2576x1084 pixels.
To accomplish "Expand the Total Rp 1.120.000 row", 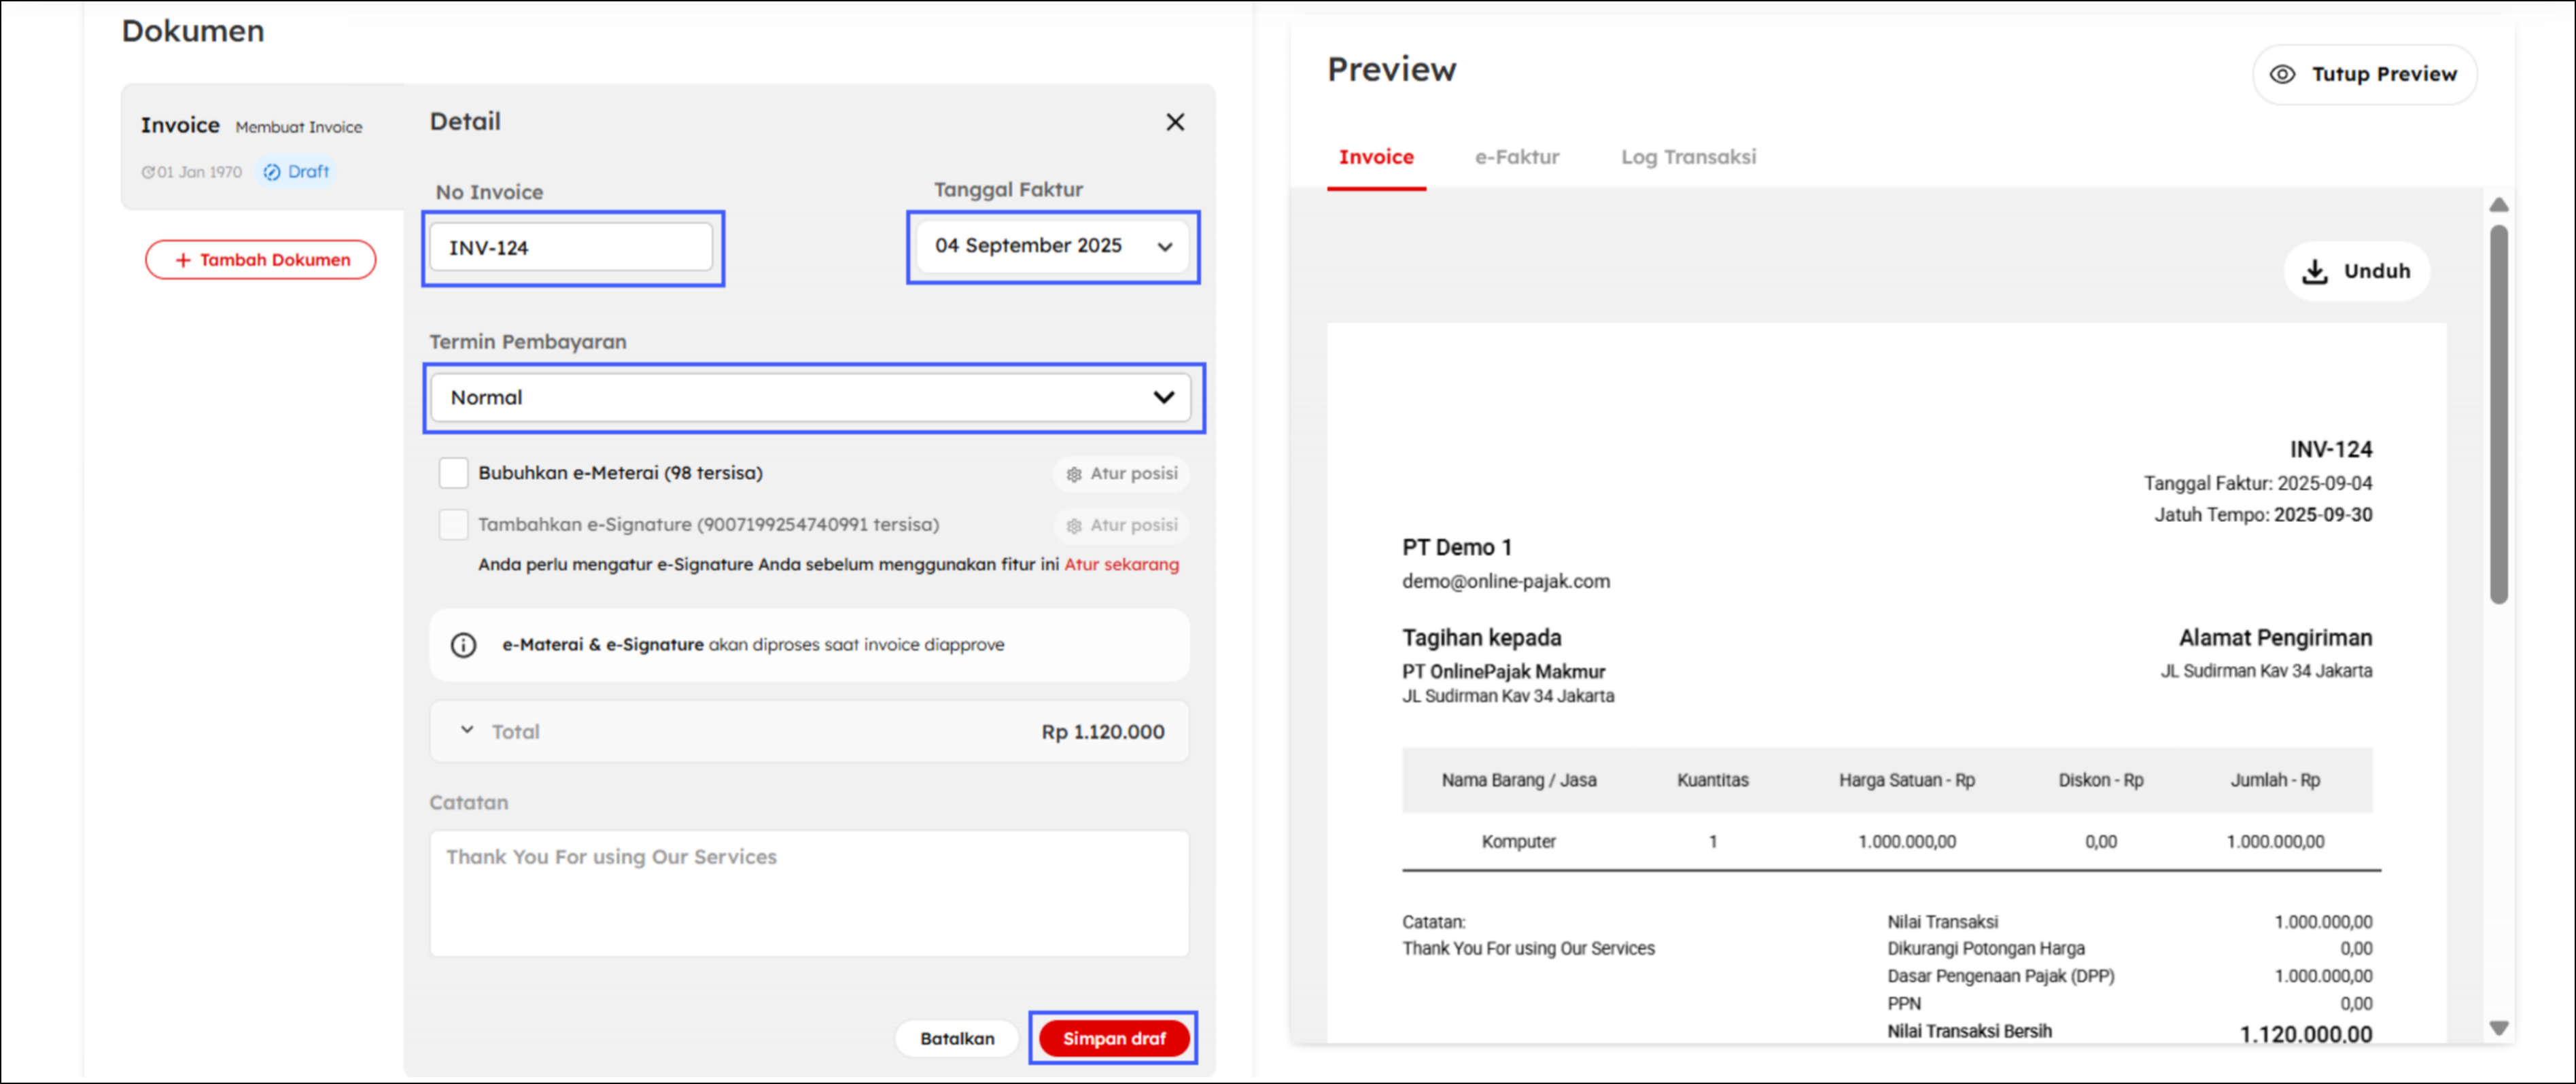I will (x=467, y=730).
